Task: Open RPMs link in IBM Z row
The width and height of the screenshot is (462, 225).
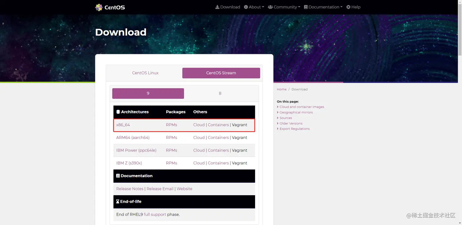Action: tap(171, 163)
